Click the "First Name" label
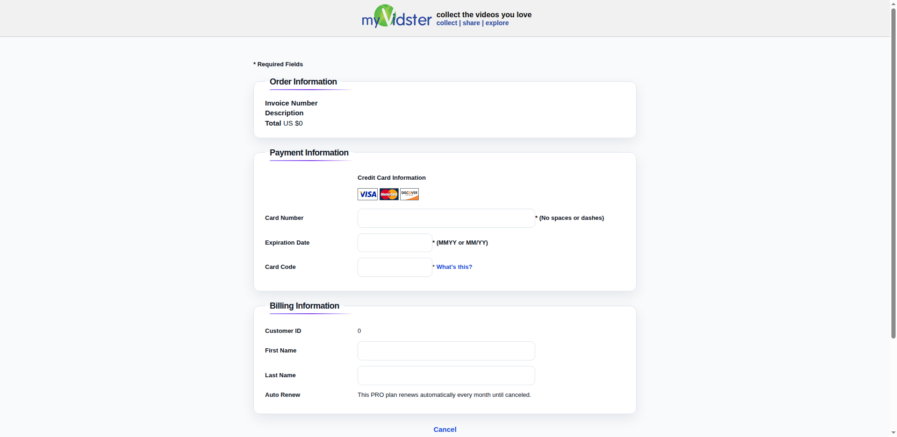Viewport: 897px width, 437px height. coord(280,351)
